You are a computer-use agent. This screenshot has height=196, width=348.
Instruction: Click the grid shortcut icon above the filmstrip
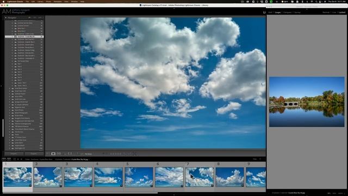(15, 160)
